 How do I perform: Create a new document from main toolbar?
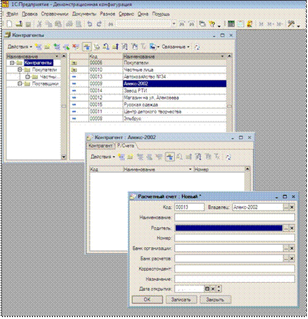pos(9,24)
